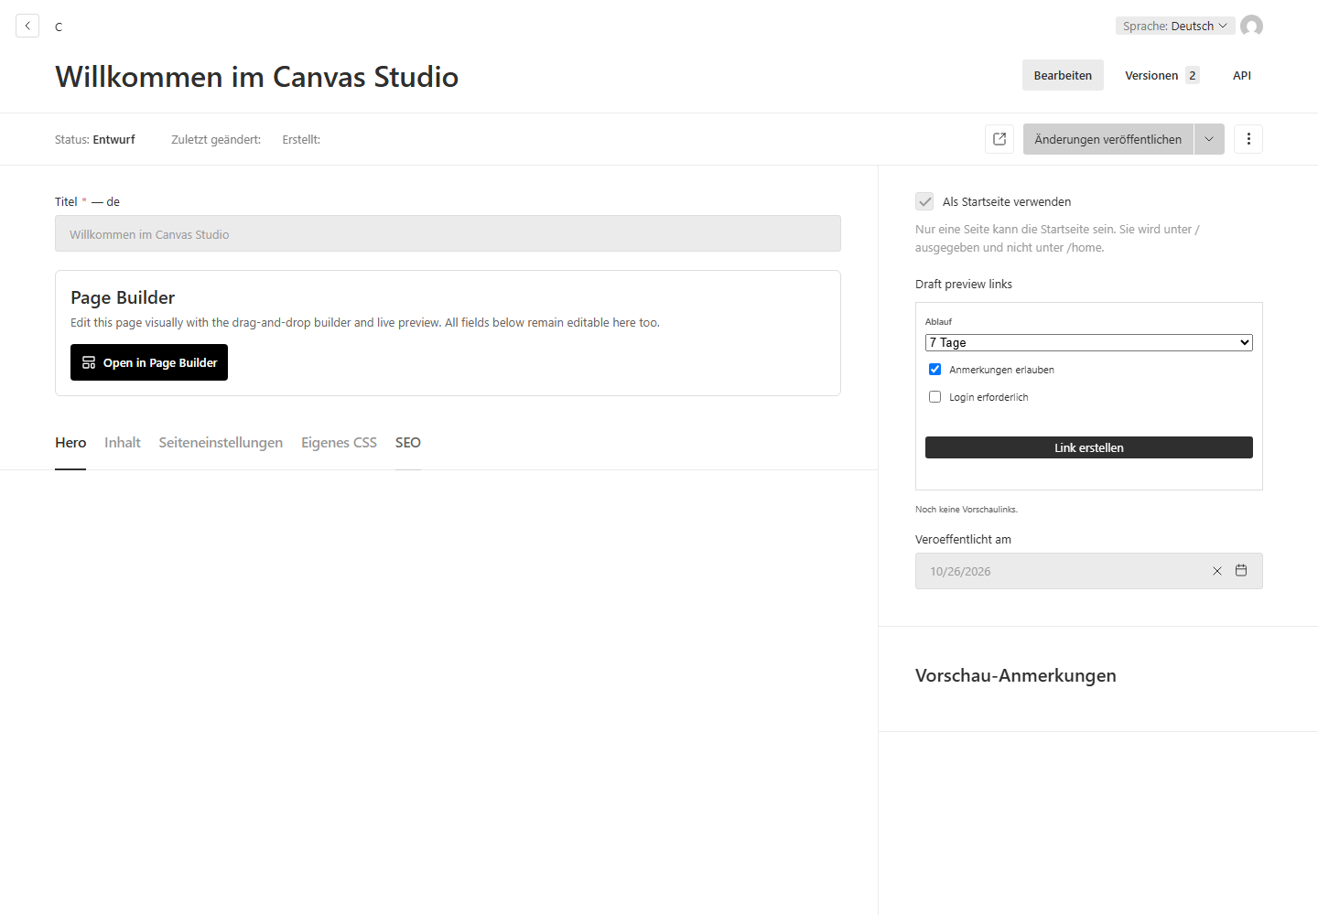Open the API tab
The width and height of the screenshot is (1318, 915).
[1242, 75]
